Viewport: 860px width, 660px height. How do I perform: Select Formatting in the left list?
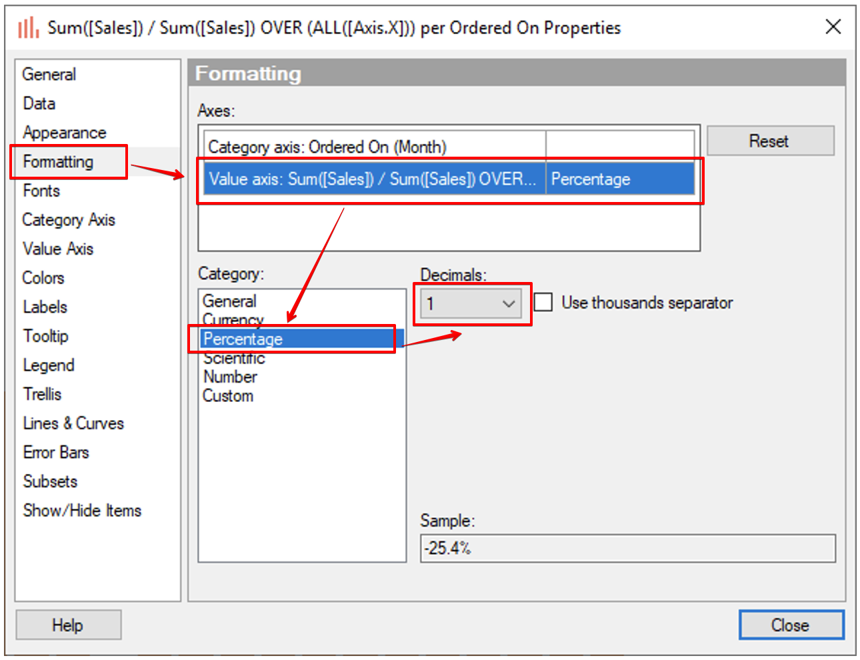58,161
